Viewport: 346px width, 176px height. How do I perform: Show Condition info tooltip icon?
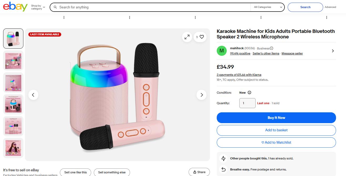point(249,93)
